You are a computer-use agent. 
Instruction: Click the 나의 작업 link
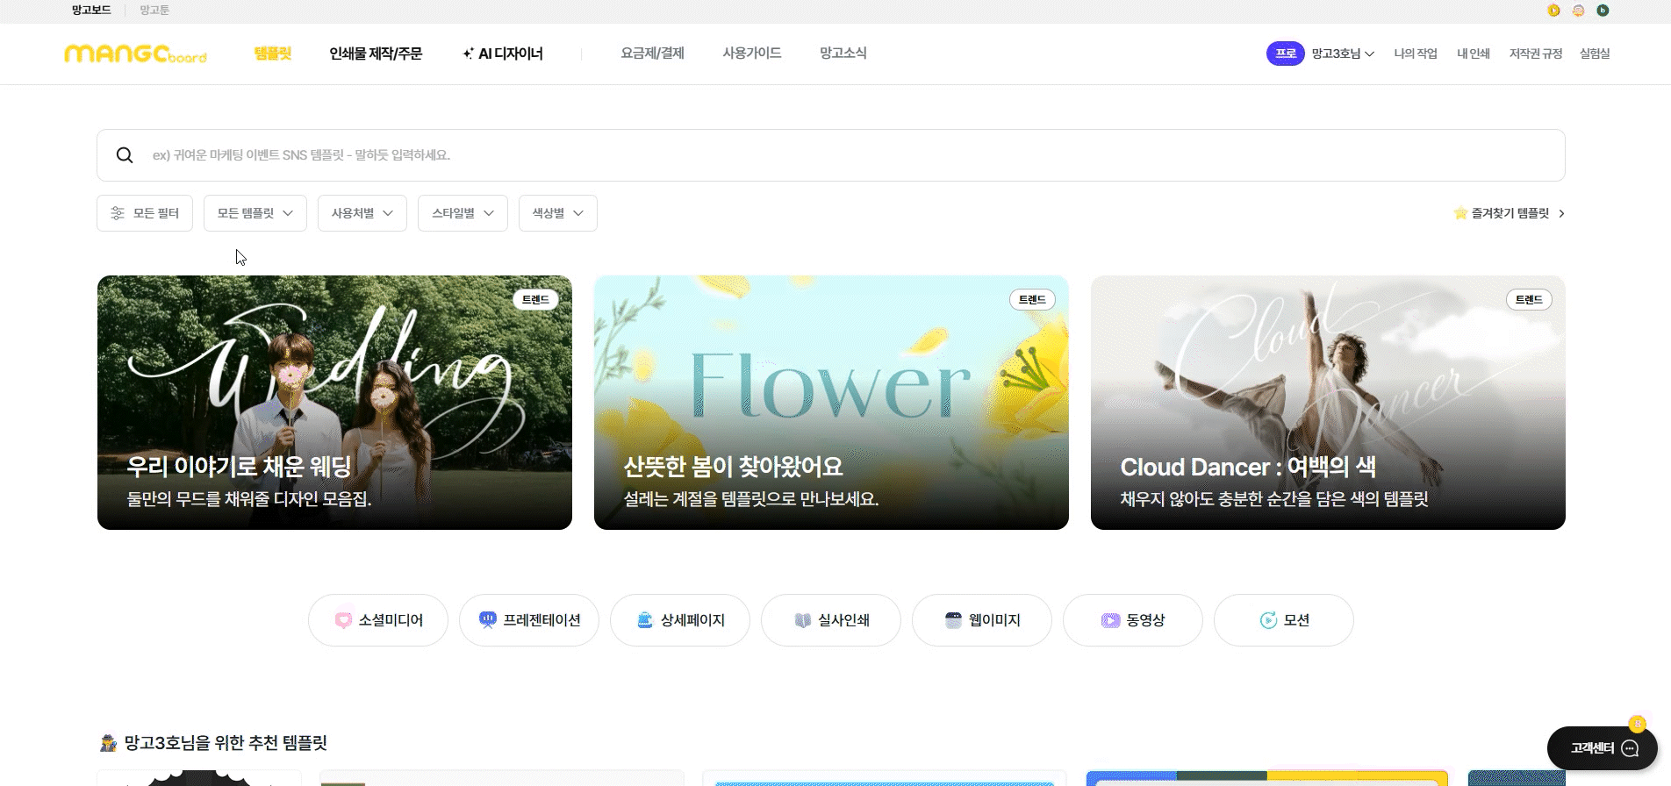1415,54
